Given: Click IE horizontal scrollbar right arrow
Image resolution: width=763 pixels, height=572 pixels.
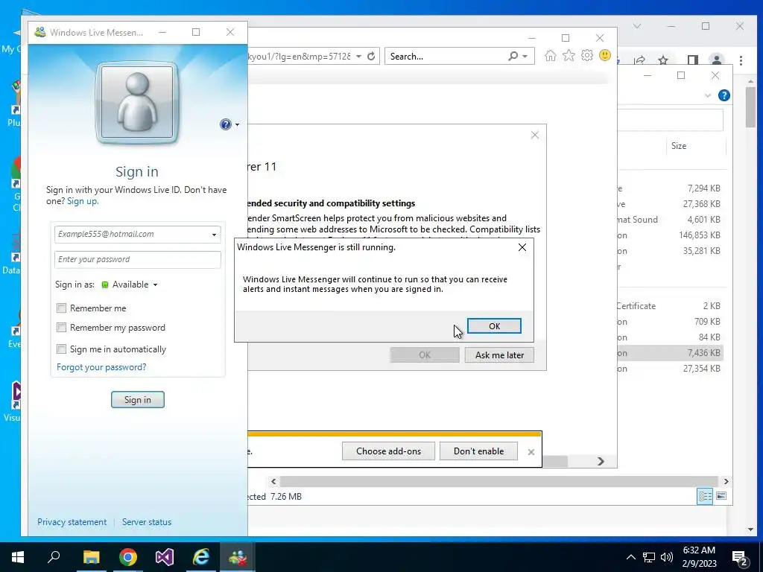Looking at the screenshot, I should 601,461.
